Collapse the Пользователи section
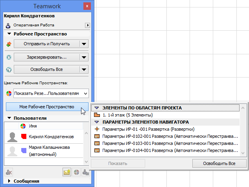 tap(9, 118)
